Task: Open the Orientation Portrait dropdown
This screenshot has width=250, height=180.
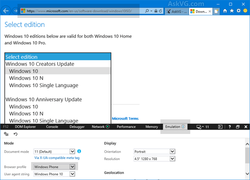Action: (154, 151)
